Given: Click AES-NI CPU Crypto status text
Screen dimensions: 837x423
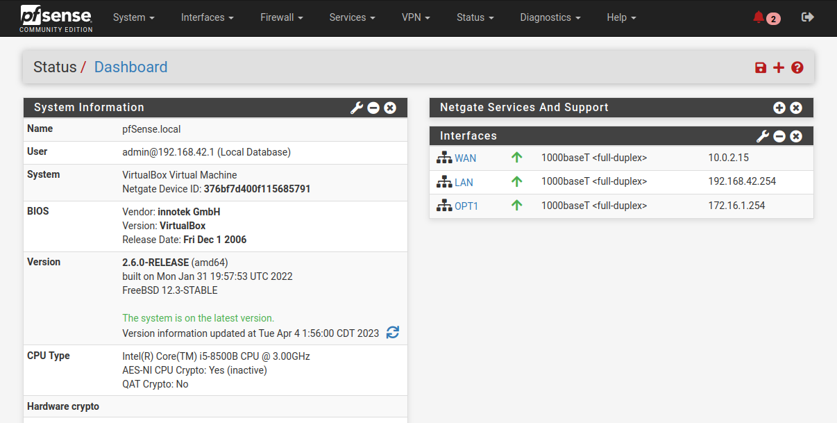Looking at the screenshot, I should coord(194,370).
